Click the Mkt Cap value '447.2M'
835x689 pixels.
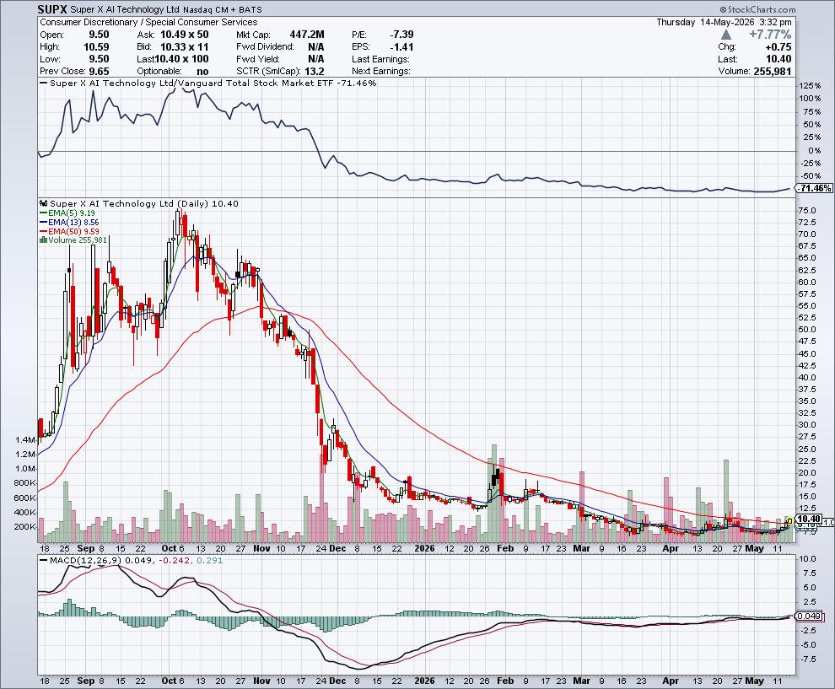click(x=307, y=35)
